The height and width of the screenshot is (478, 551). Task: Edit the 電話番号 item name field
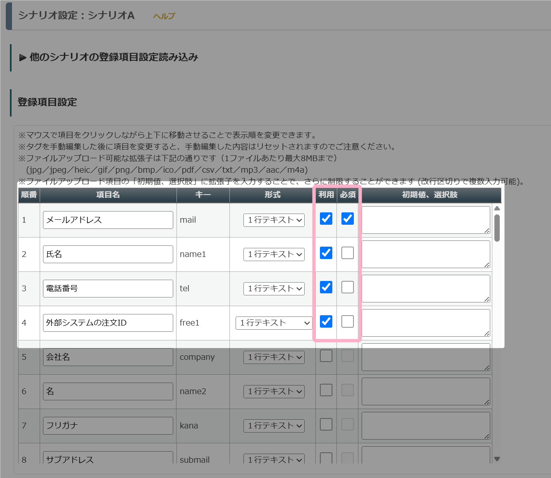coord(108,288)
